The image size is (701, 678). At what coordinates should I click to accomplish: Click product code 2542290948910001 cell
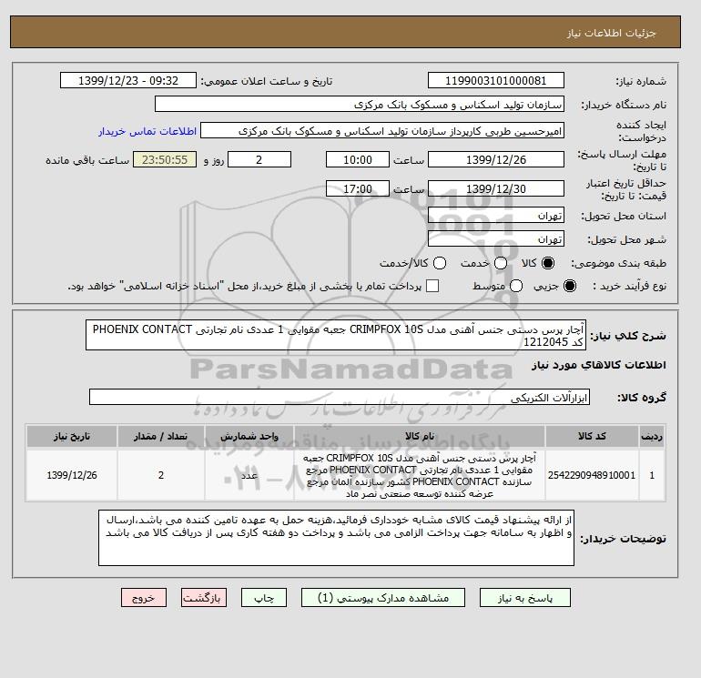[592, 475]
